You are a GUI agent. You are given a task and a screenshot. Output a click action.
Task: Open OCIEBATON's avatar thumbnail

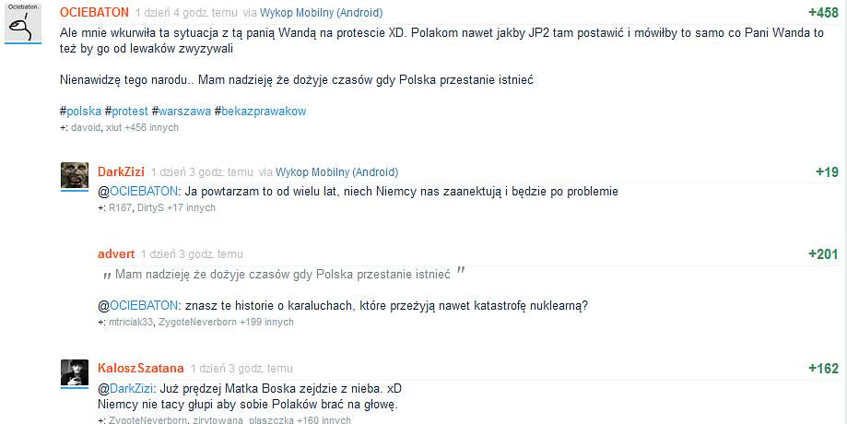pos(23,22)
